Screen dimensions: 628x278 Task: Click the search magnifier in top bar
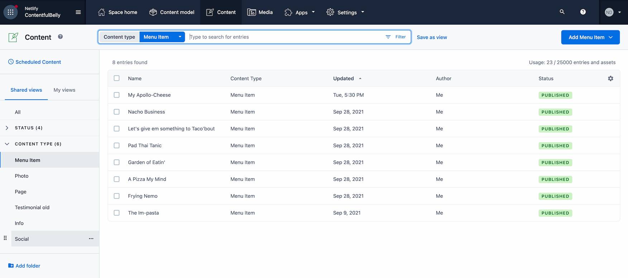[x=562, y=12]
